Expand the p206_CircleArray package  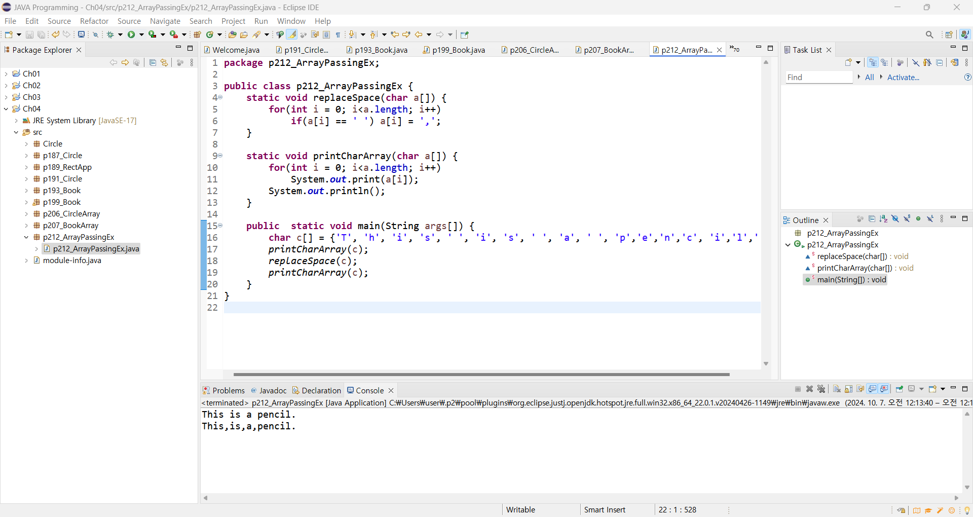(x=26, y=213)
